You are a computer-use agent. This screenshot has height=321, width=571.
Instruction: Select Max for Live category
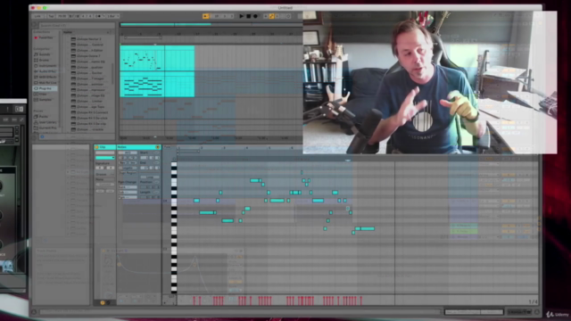click(46, 83)
